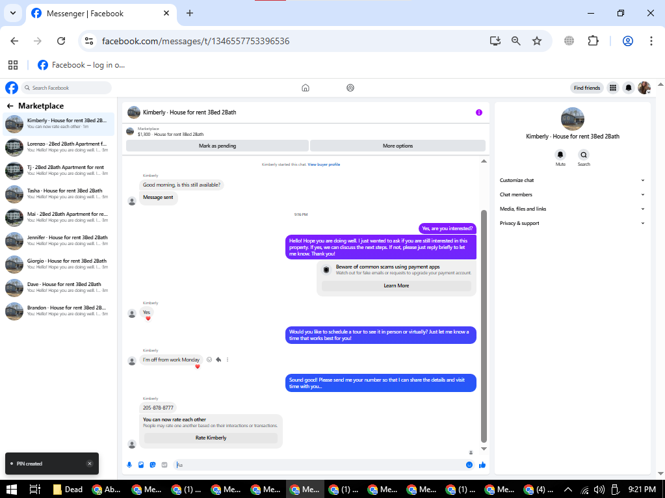Open the browser extensions puzzle icon
Image resolution: width=665 pixels, height=498 pixels.
pyautogui.click(x=593, y=41)
